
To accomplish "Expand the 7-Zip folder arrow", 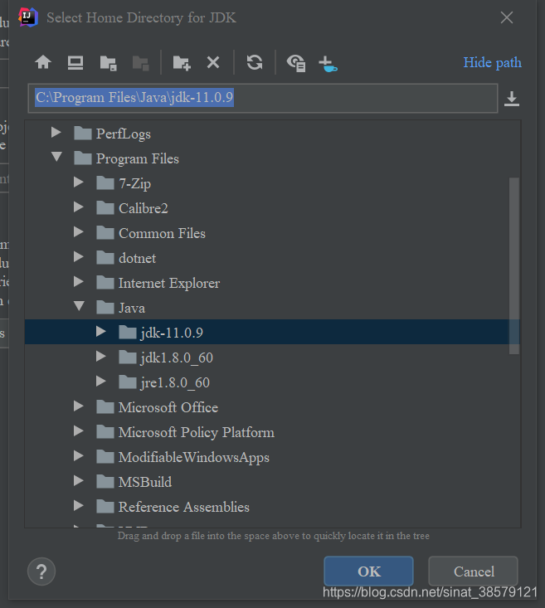I will (79, 182).
